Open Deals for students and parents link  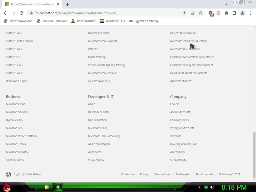(188, 73)
